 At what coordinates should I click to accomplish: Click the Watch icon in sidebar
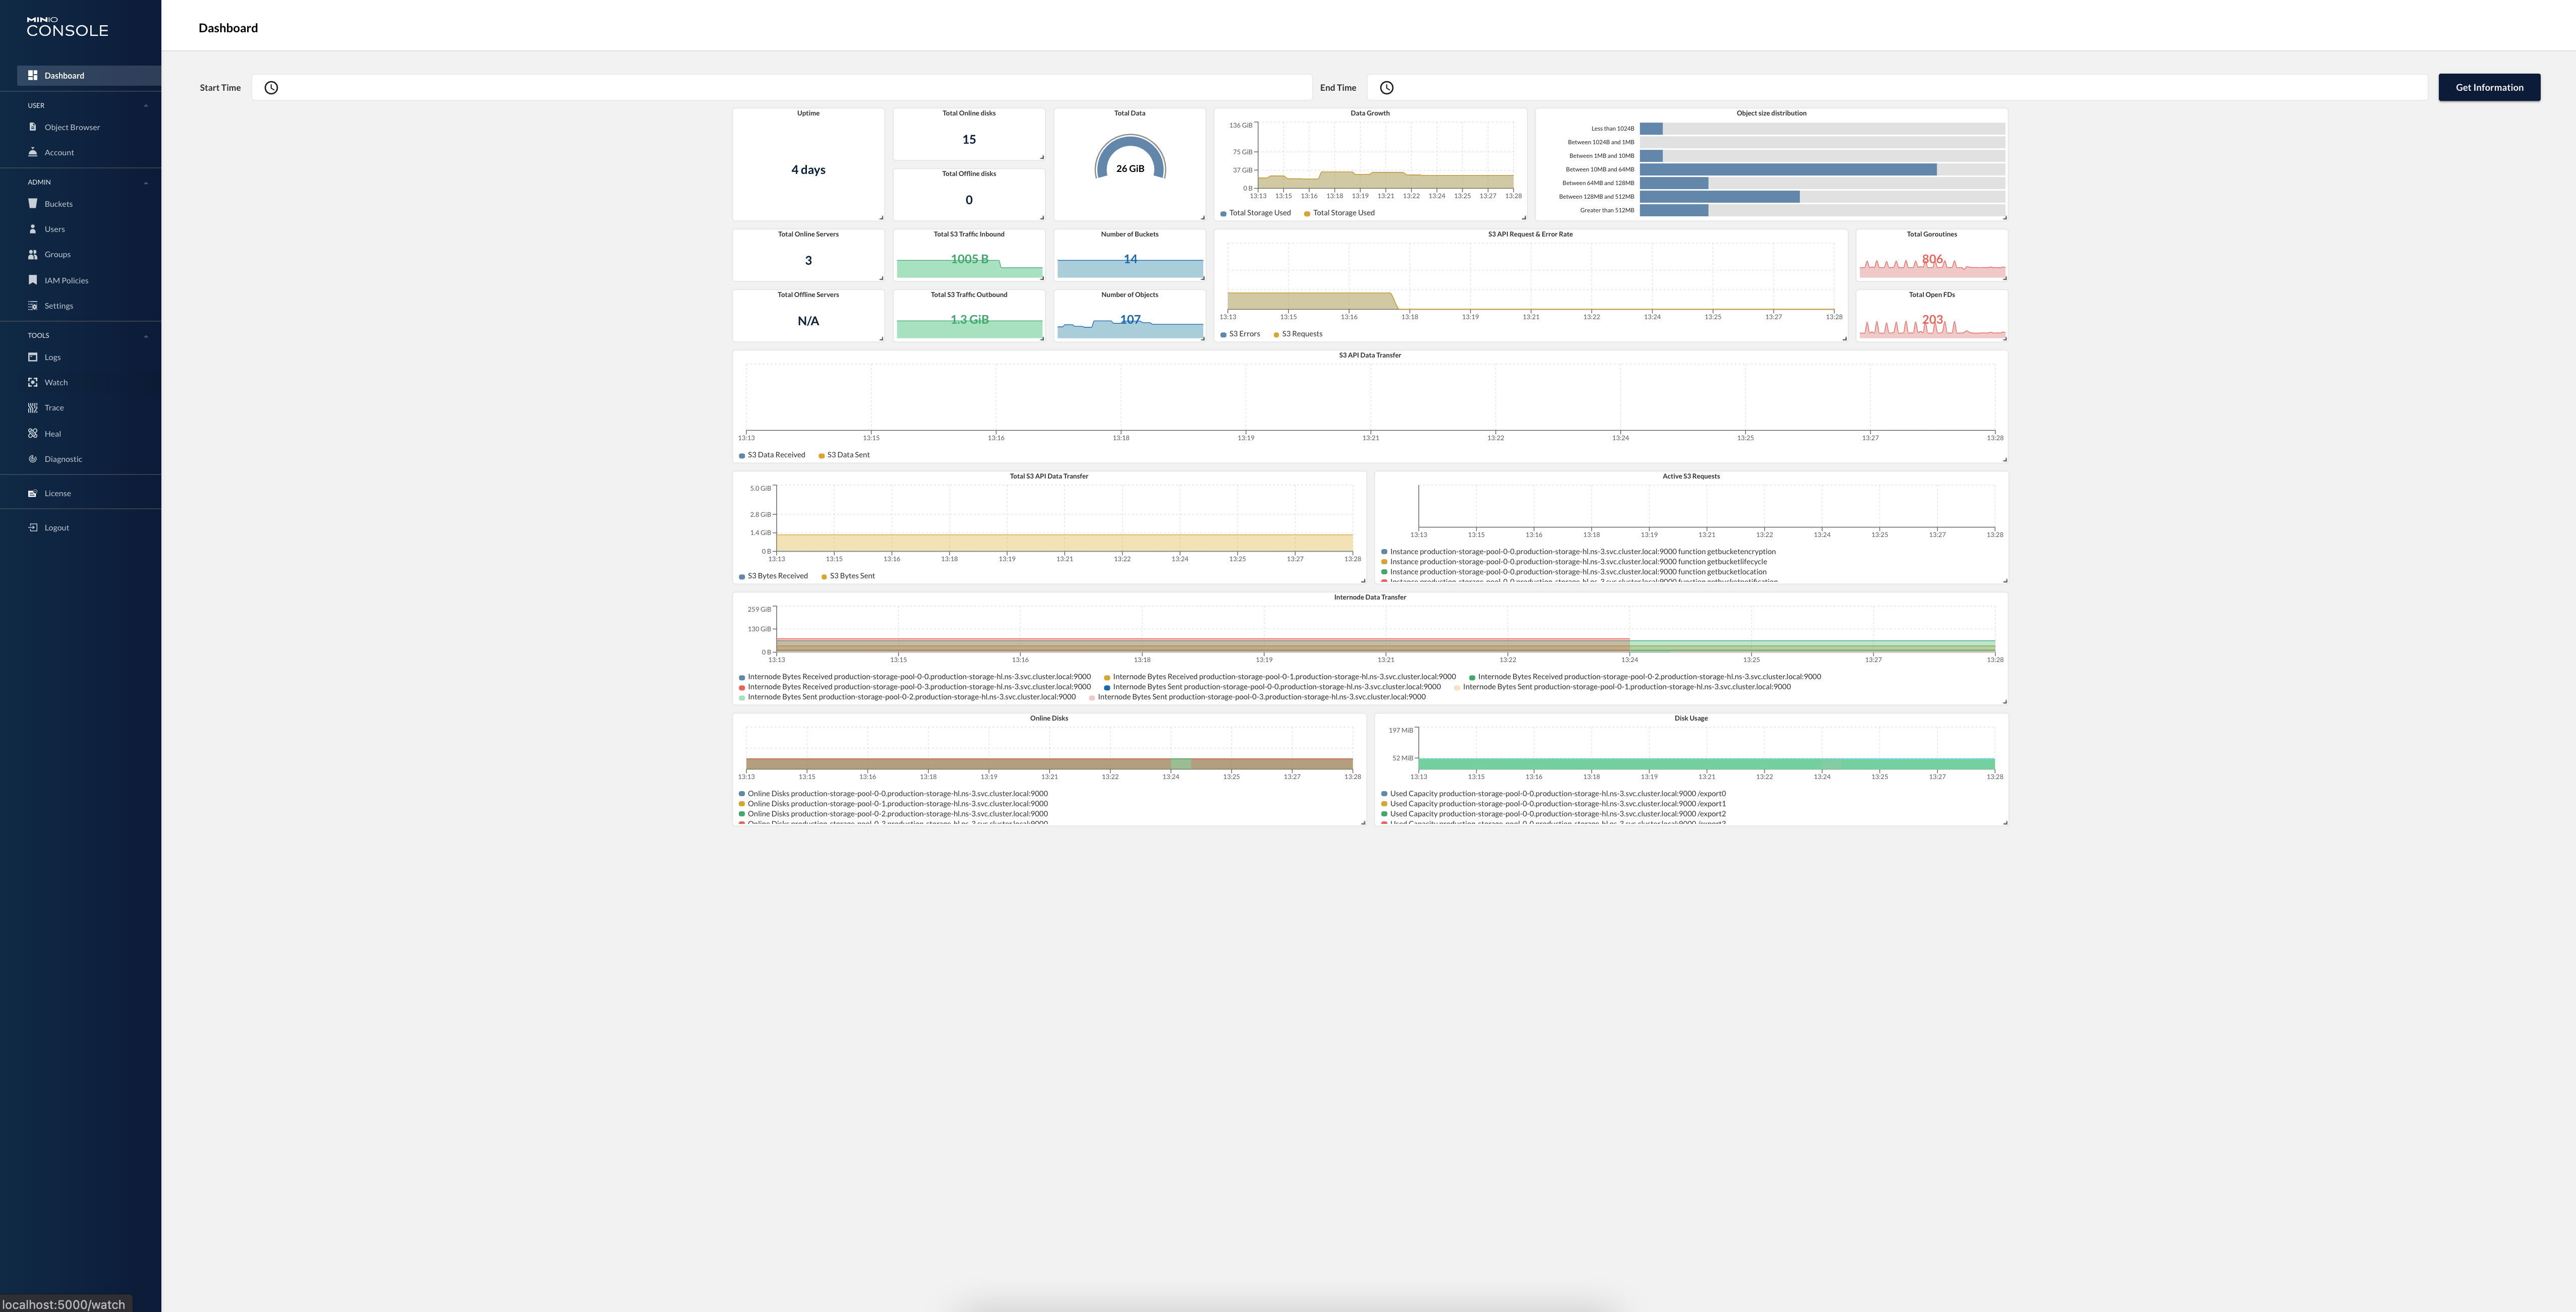pyautogui.click(x=32, y=383)
